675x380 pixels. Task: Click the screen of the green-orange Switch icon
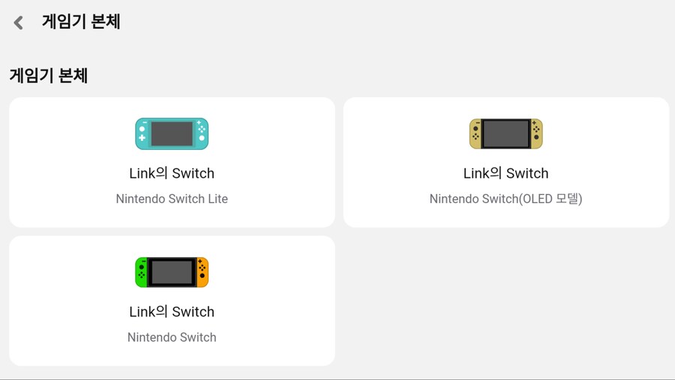point(172,273)
